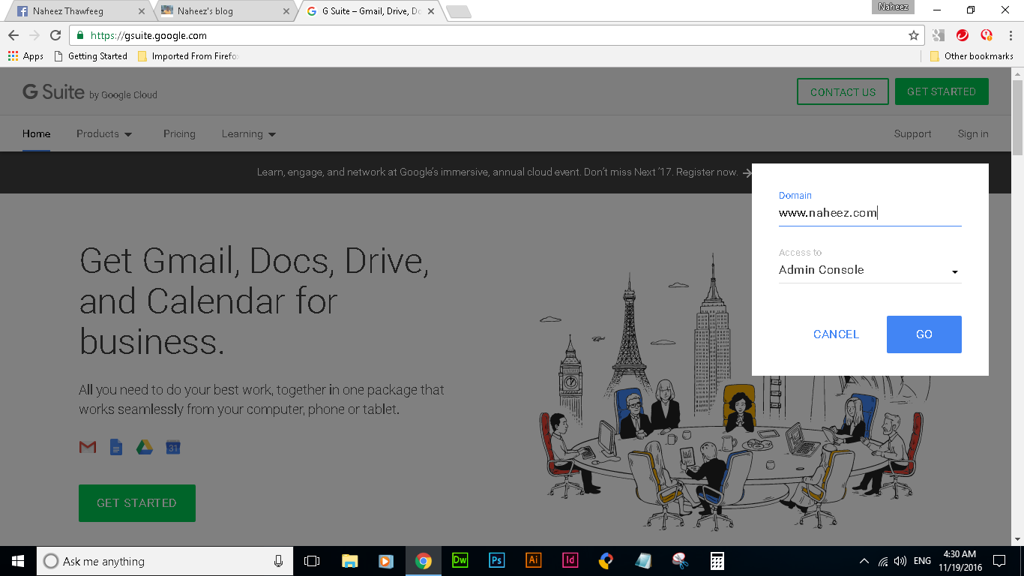Viewport: 1024px width, 576px height.
Task: Open the Snipping Tool taskbar icon
Action: tap(681, 561)
